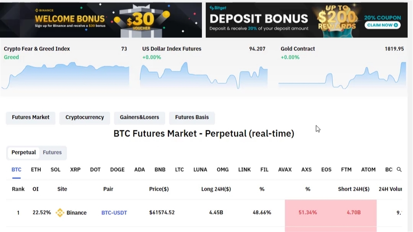The height and width of the screenshot is (232, 413).
Task: Select the Perpetual toggle option
Action: (x=24, y=152)
